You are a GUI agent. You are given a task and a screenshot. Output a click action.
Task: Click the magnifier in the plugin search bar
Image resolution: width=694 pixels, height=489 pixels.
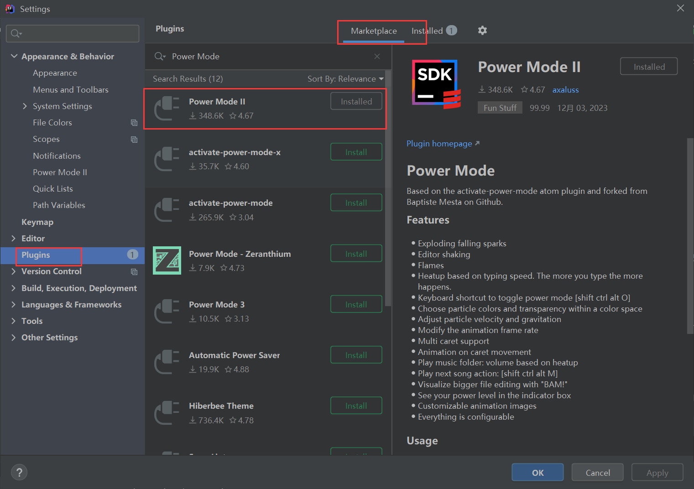click(159, 56)
